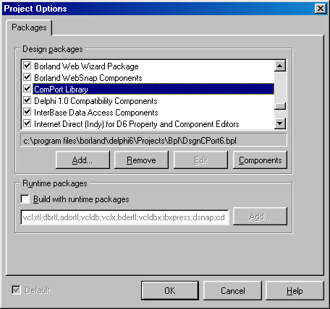Click the runtime packages text field
Viewport: 330px width, 309px height.
click(x=124, y=217)
